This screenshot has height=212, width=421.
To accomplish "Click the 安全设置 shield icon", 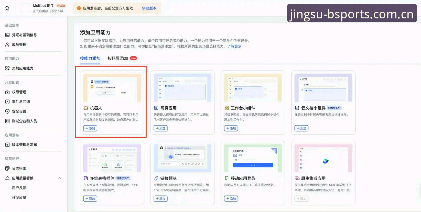I will [x=7, y=111].
